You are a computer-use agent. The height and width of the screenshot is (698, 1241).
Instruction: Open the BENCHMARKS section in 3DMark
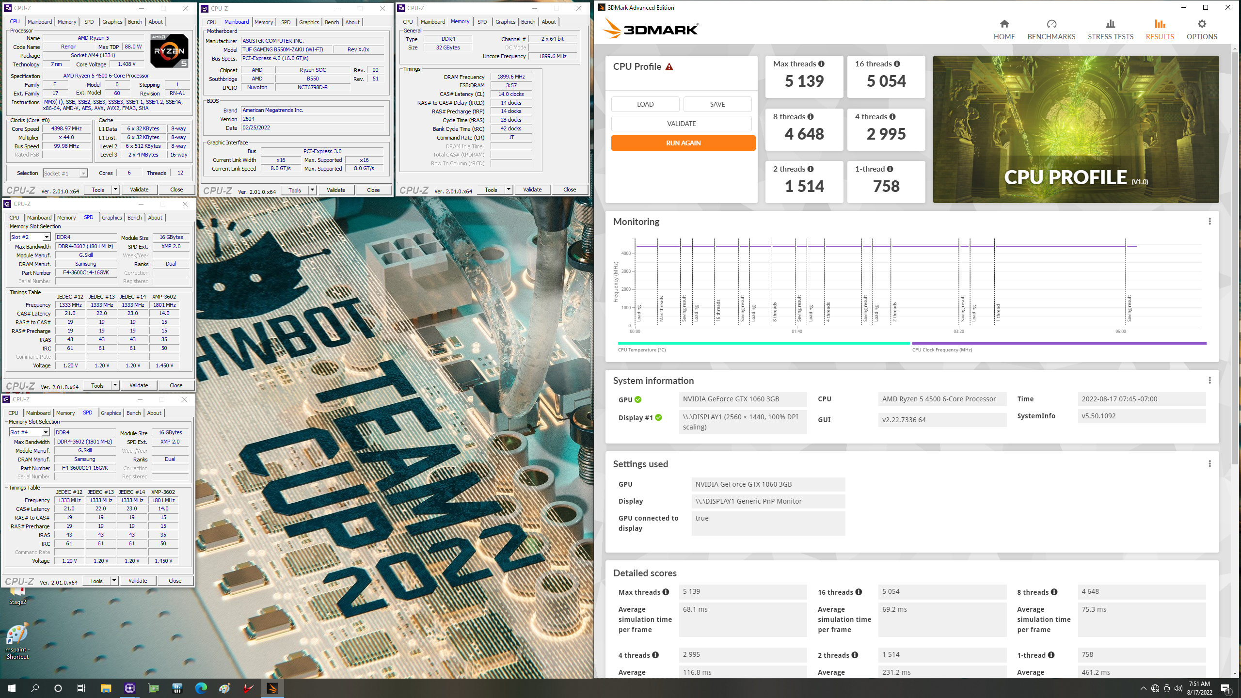click(1051, 30)
